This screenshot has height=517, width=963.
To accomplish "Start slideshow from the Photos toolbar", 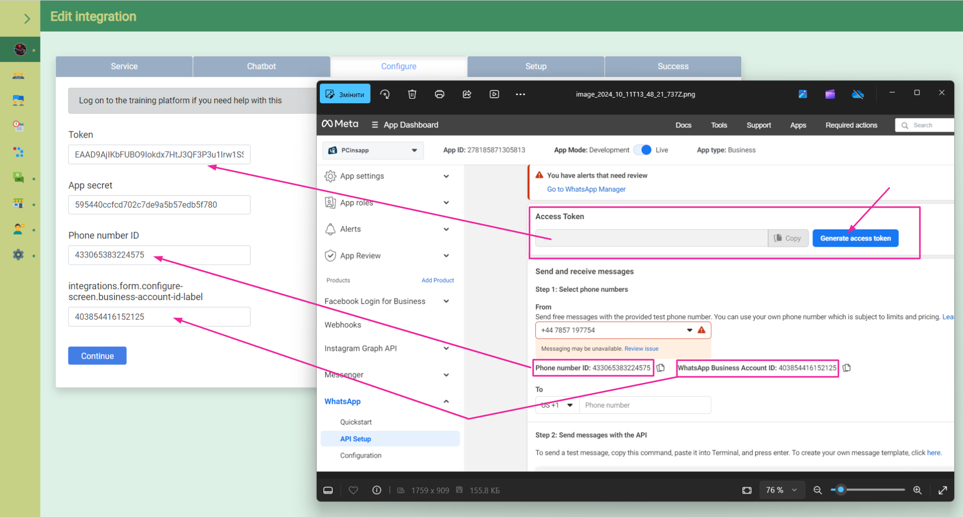I will [x=494, y=94].
